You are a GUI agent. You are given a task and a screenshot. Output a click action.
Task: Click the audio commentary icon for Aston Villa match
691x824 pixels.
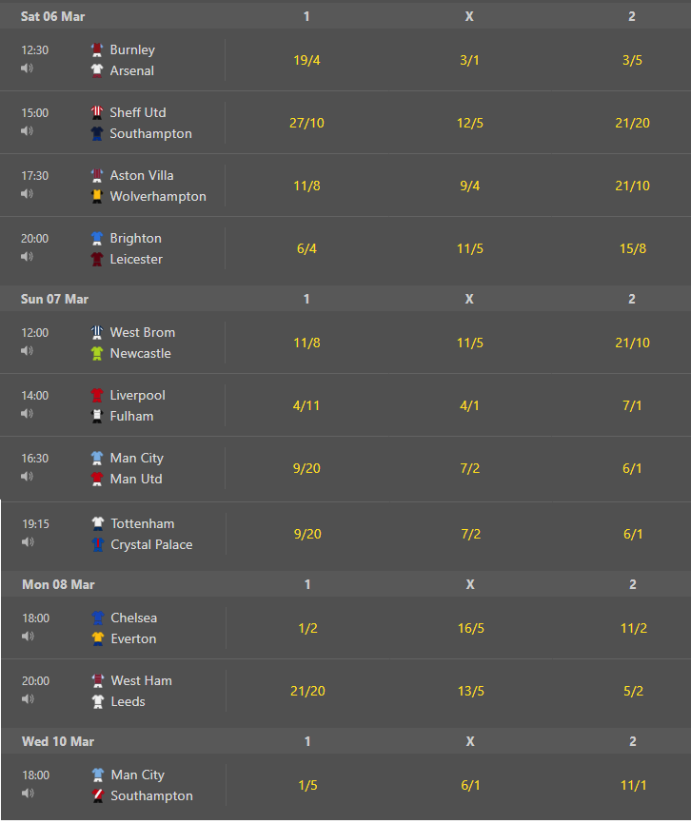[x=27, y=194]
